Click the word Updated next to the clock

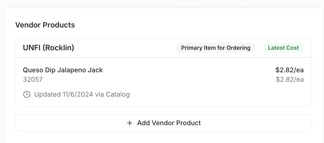tap(47, 94)
